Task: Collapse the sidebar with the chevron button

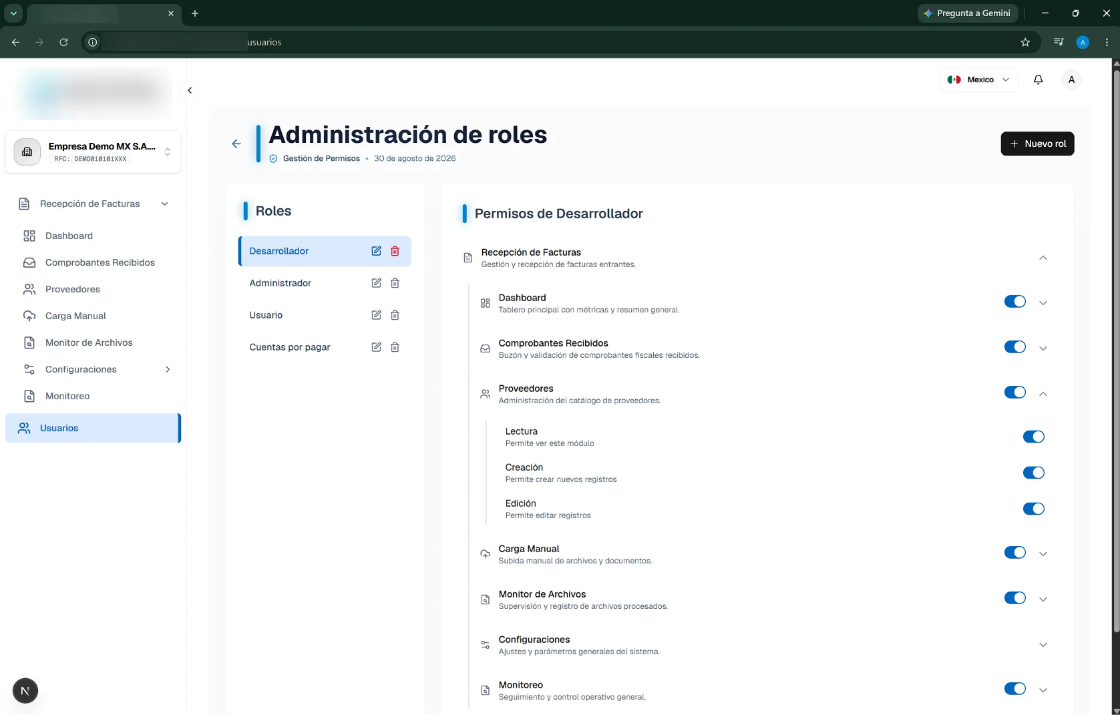Action: click(190, 90)
